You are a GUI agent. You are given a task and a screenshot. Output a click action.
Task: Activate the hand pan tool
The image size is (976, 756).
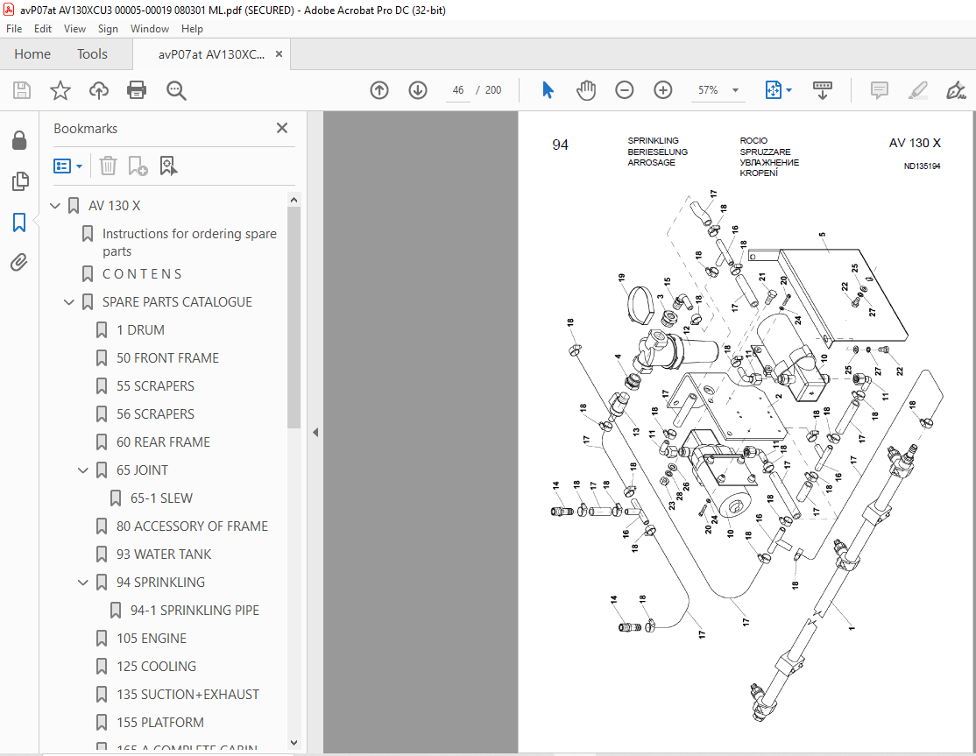click(586, 90)
